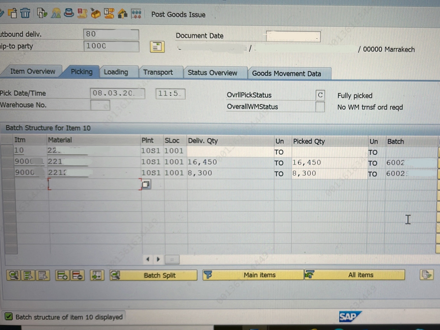
Task: Click the Warehouse No. field
Action: (100, 105)
